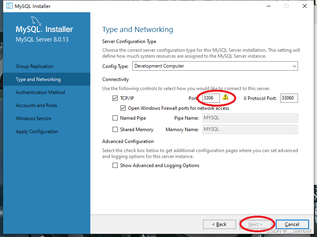Viewport: 317px width, 237px height.
Task: Enable the Named Pipe connection option
Action: pyautogui.click(x=115, y=118)
